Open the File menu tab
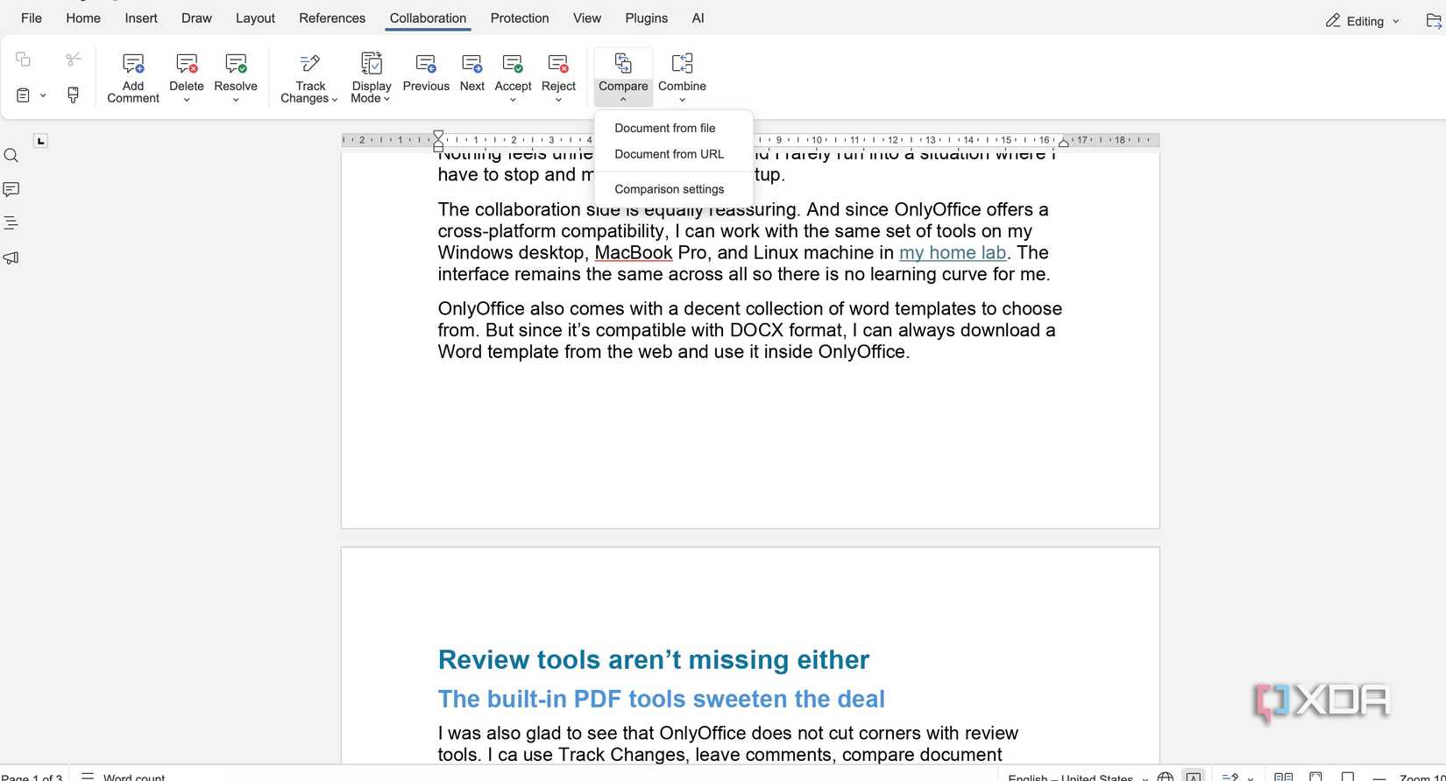The height and width of the screenshot is (781, 1446). click(x=32, y=18)
